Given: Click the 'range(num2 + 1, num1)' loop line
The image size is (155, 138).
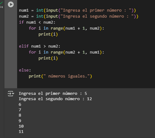Looking at the screenshot, I should coord(66,52).
